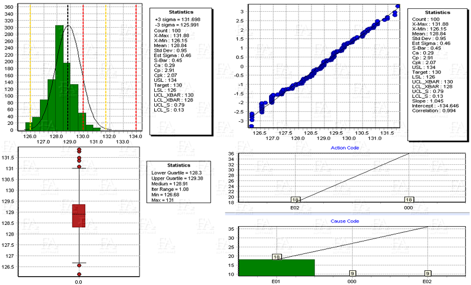This screenshot has height=285, width=471.
Task: Click the 9 label above E02 in Cause Code
Action: click(x=428, y=273)
